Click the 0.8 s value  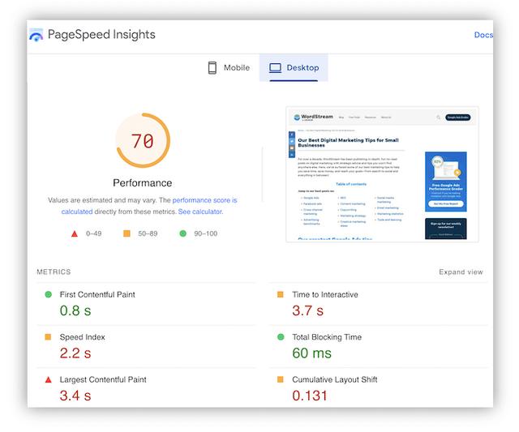(x=75, y=310)
